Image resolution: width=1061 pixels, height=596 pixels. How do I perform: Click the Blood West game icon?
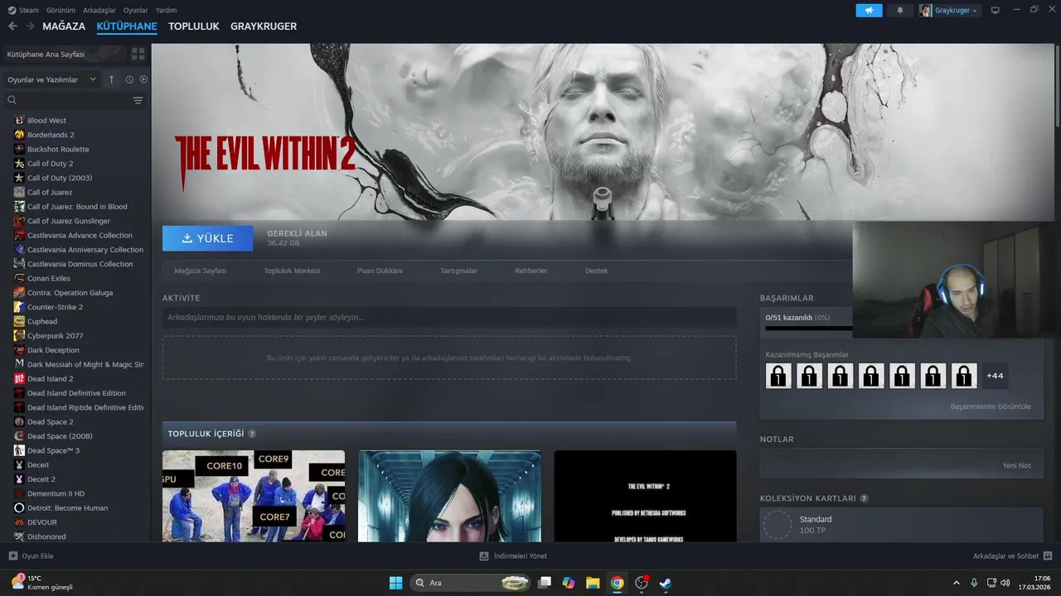[19, 120]
